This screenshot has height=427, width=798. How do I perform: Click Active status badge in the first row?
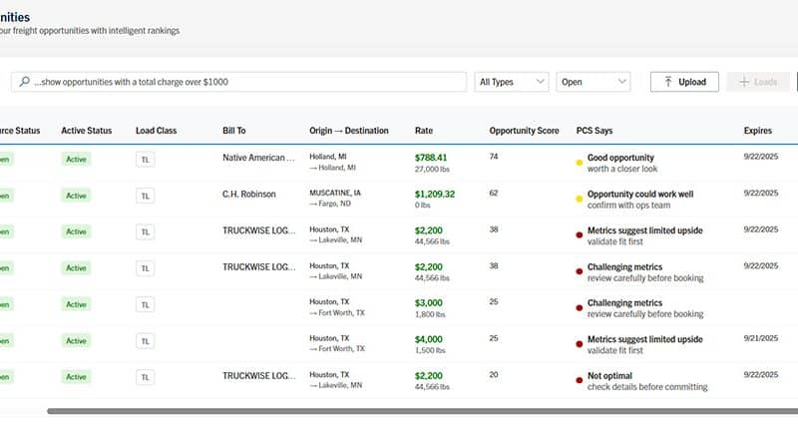75,159
